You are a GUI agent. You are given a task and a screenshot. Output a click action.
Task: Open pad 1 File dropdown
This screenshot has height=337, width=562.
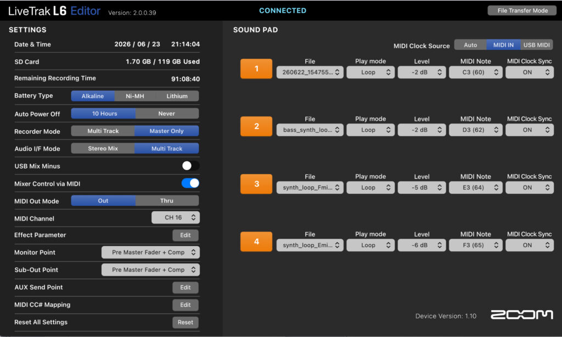[310, 72]
